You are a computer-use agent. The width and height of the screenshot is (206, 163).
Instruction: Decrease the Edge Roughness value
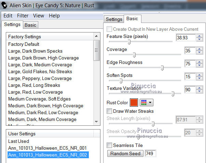coord(199,65)
